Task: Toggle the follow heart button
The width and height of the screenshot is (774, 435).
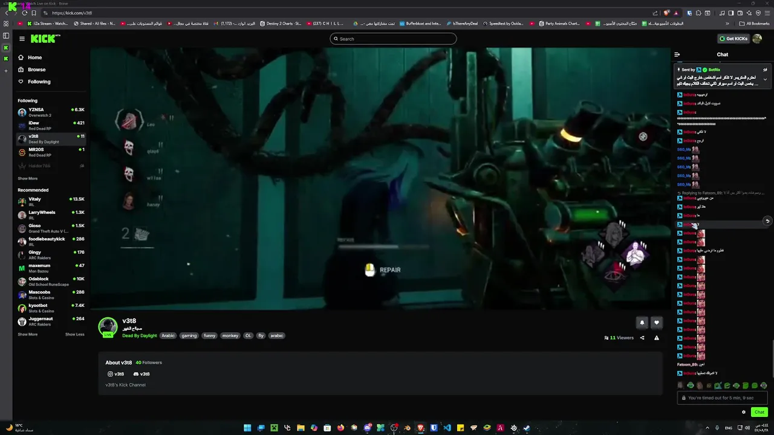Action: click(657, 323)
